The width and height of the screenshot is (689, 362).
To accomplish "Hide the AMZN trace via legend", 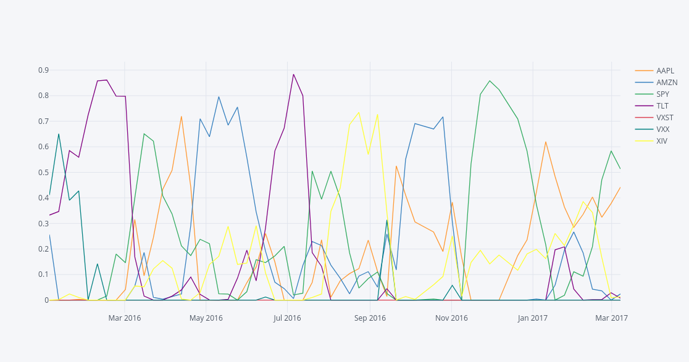I will pos(666,82).
